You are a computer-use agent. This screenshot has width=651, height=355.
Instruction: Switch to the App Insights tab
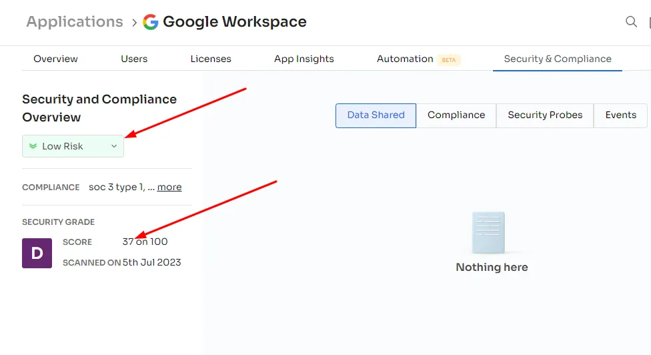(x=304, y=59)
